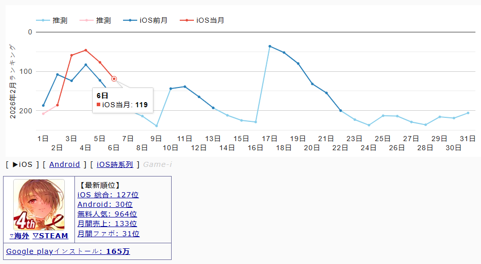Open 無料人気: 964位 link
The width and height of the screenshot is (481, 264).
107,214
